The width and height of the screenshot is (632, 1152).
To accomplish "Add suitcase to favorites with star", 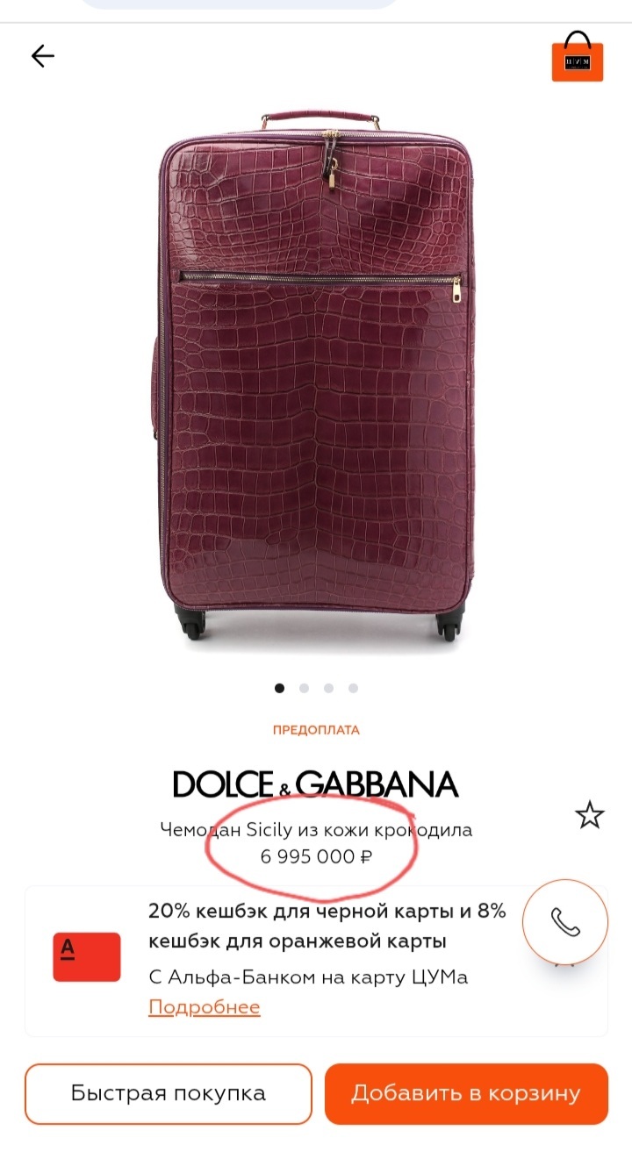I will (590, 815).
